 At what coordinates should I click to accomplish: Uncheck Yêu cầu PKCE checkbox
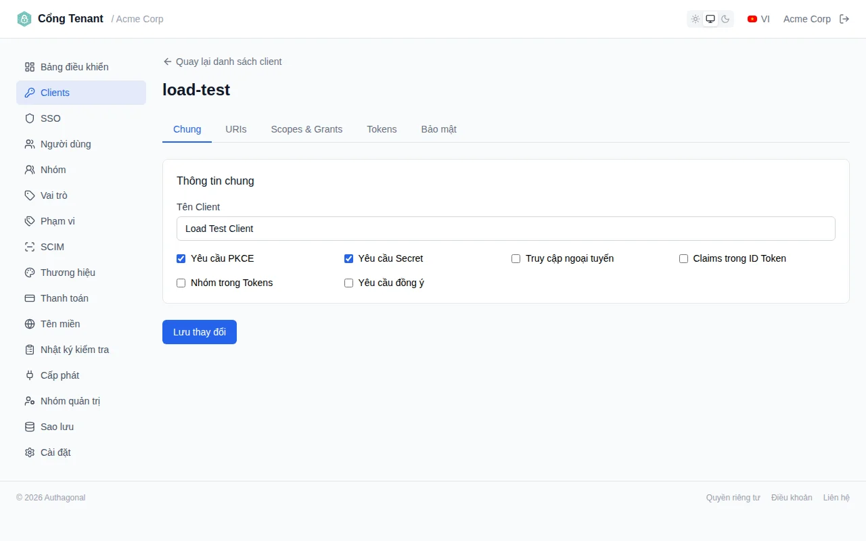click(181, 258)
